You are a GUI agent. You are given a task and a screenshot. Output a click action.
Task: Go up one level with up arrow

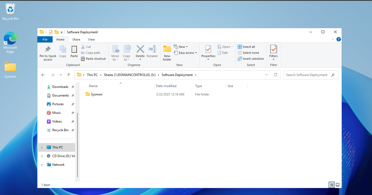tap(69, 75)
